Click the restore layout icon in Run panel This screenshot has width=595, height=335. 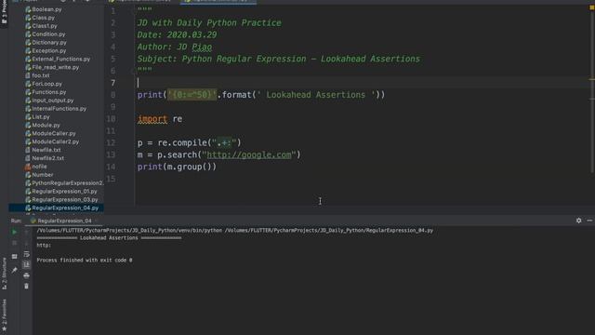[15, 257]
